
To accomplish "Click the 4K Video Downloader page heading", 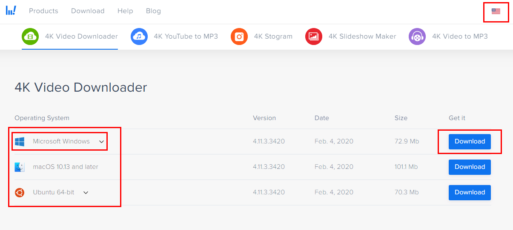I will pos(81,87).
